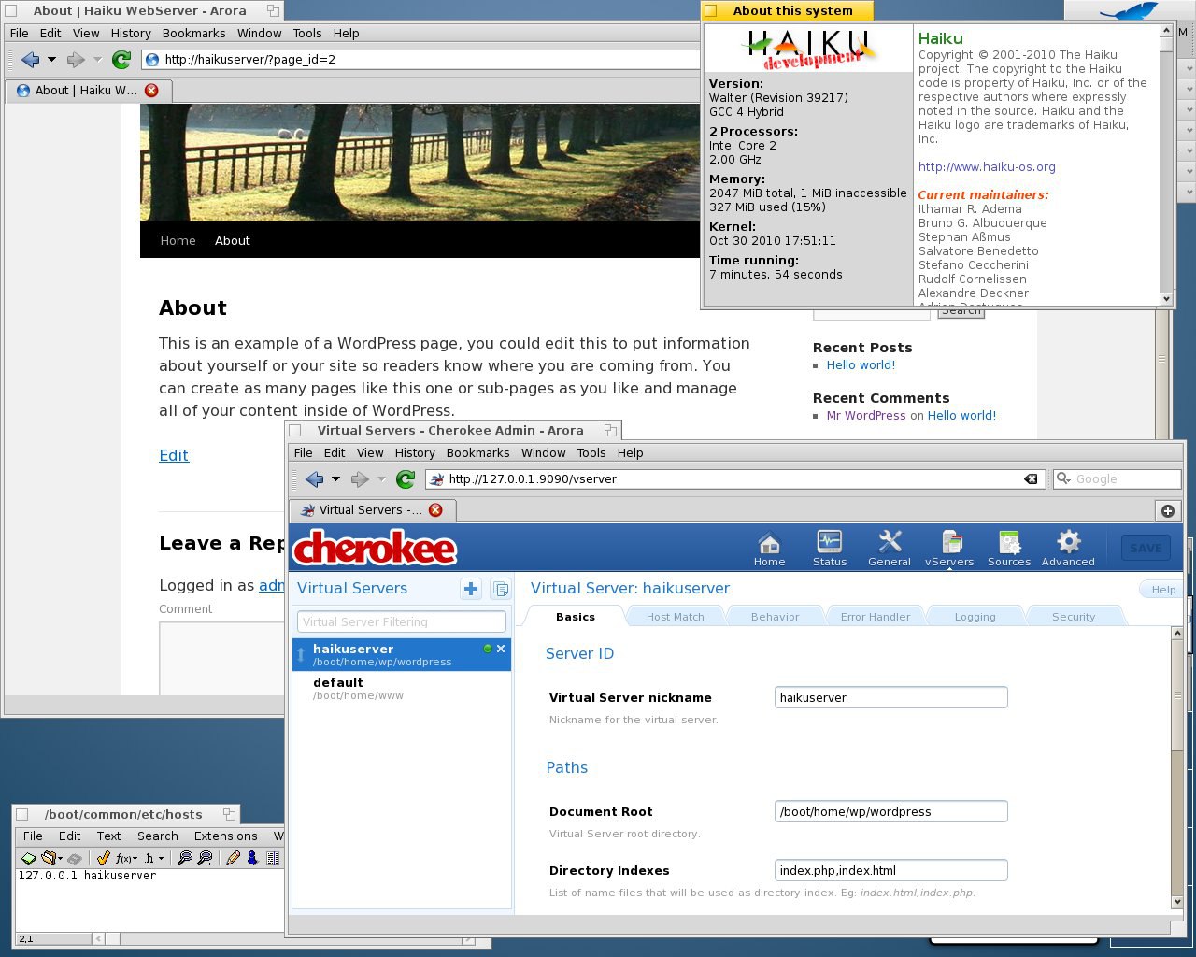Click the Mr WordPress commenter link
This screenshot has height=957, width=1196.
pyautogui.click(x=866, y=416)
